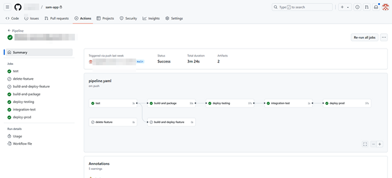Viewport: 392px width, 178px height.
Task: Open the notifications inbox
Action: tap(376, 7)
